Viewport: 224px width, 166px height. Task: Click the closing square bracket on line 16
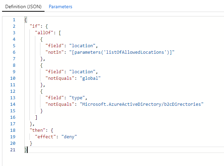(36, 117)
